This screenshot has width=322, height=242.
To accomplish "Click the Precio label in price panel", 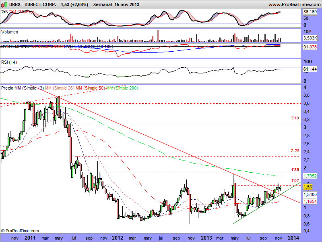I will (7, 88).
